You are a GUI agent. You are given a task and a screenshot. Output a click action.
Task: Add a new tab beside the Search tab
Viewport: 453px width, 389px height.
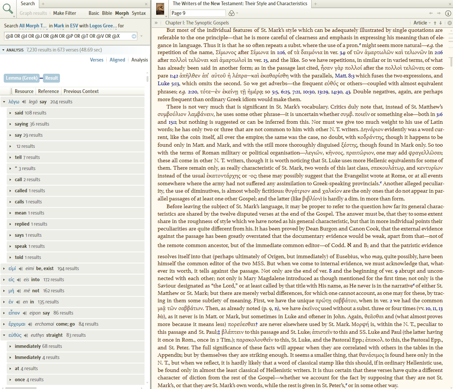pos(43,4)
